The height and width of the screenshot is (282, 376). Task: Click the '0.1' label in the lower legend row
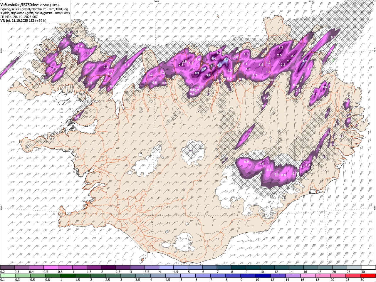[2, 280]
